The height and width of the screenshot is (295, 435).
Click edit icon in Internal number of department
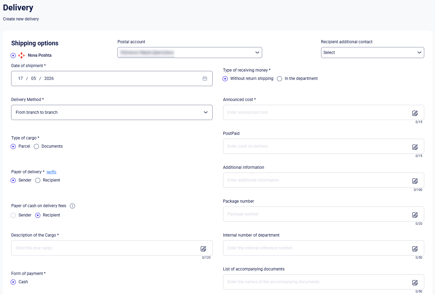(415, 249)
